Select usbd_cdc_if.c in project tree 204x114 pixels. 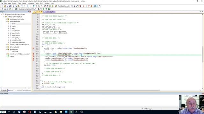[x=16, y=38]
